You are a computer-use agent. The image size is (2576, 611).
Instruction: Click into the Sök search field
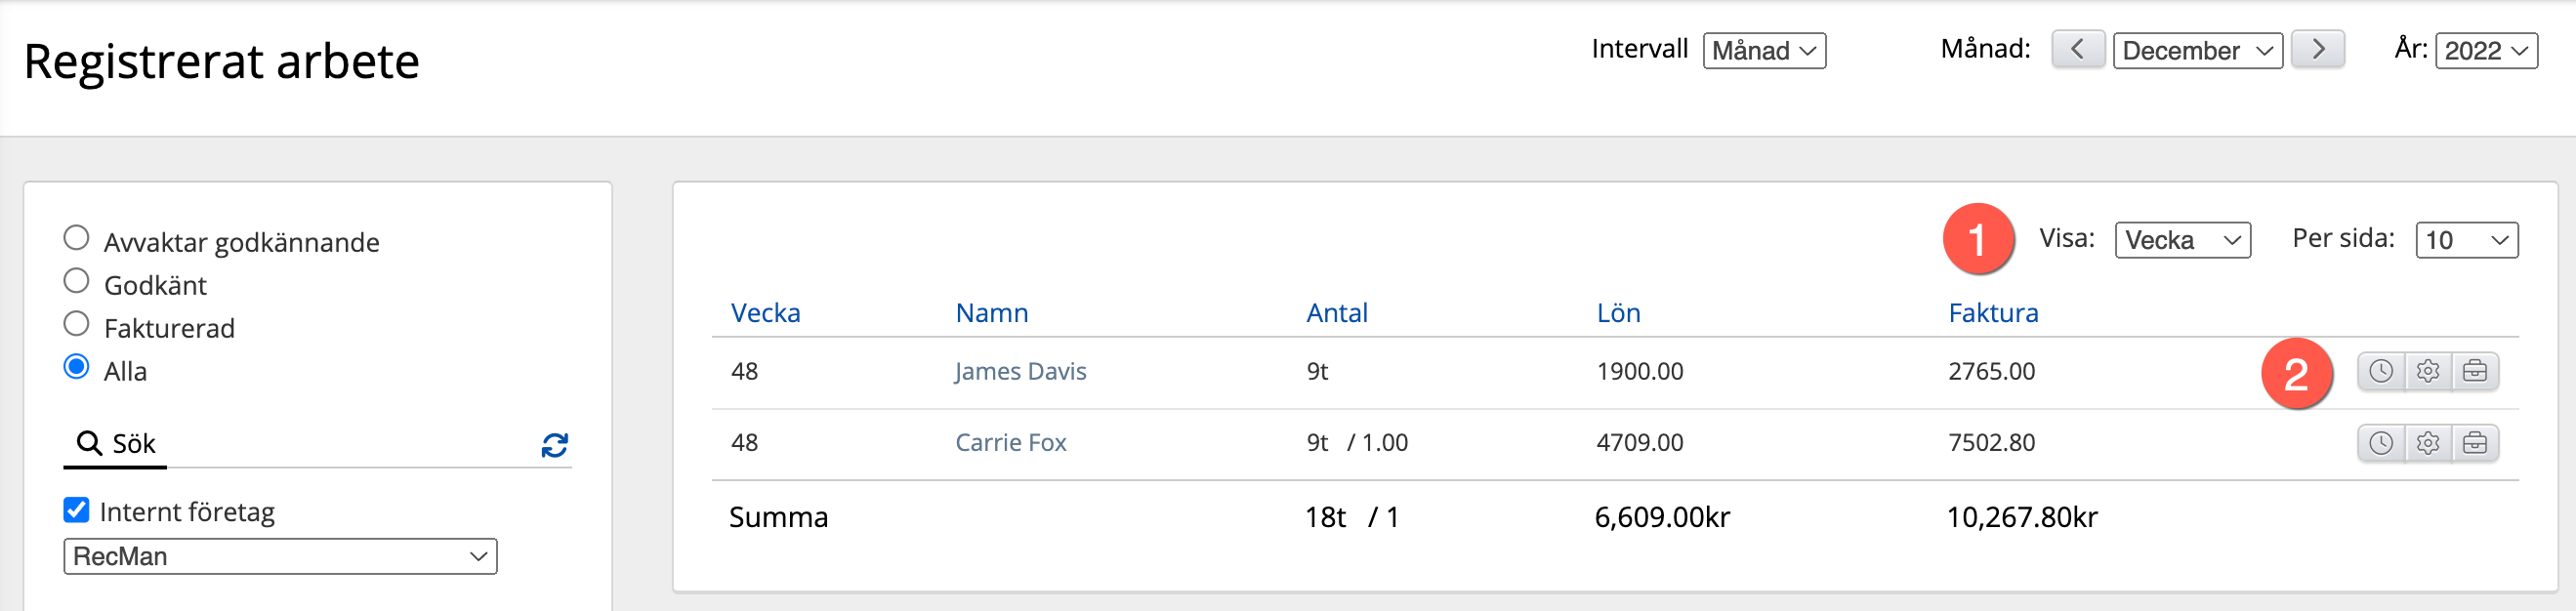coord(320,444)
